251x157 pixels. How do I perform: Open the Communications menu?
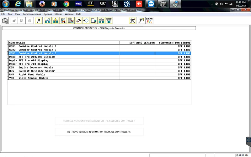coord(32,14)
